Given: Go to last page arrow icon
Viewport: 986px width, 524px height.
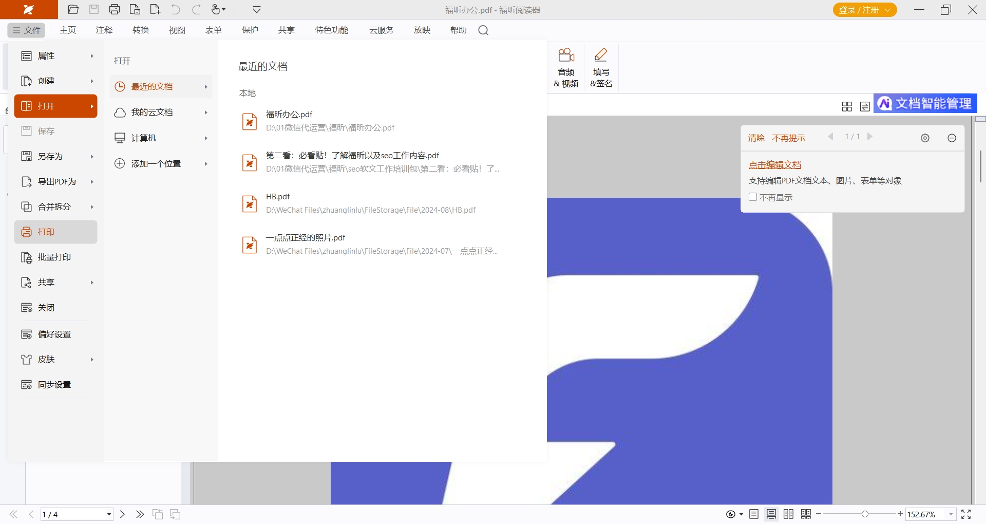Looking at the screenshot, I should coord(140,514).
